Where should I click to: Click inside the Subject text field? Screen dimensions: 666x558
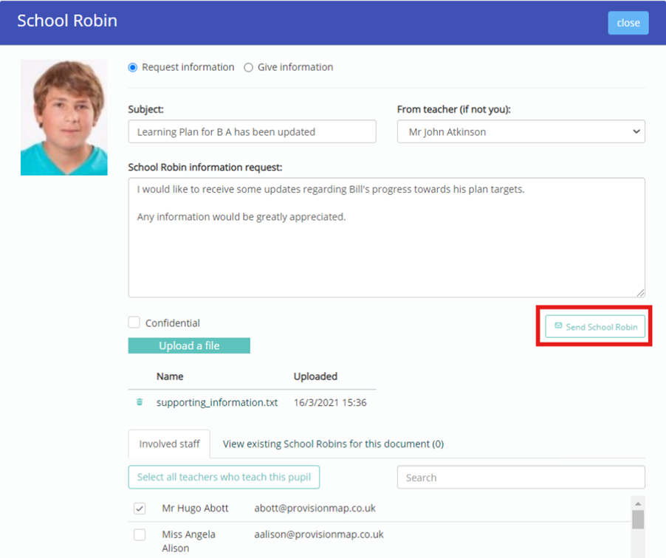click(x=251, y=131)
